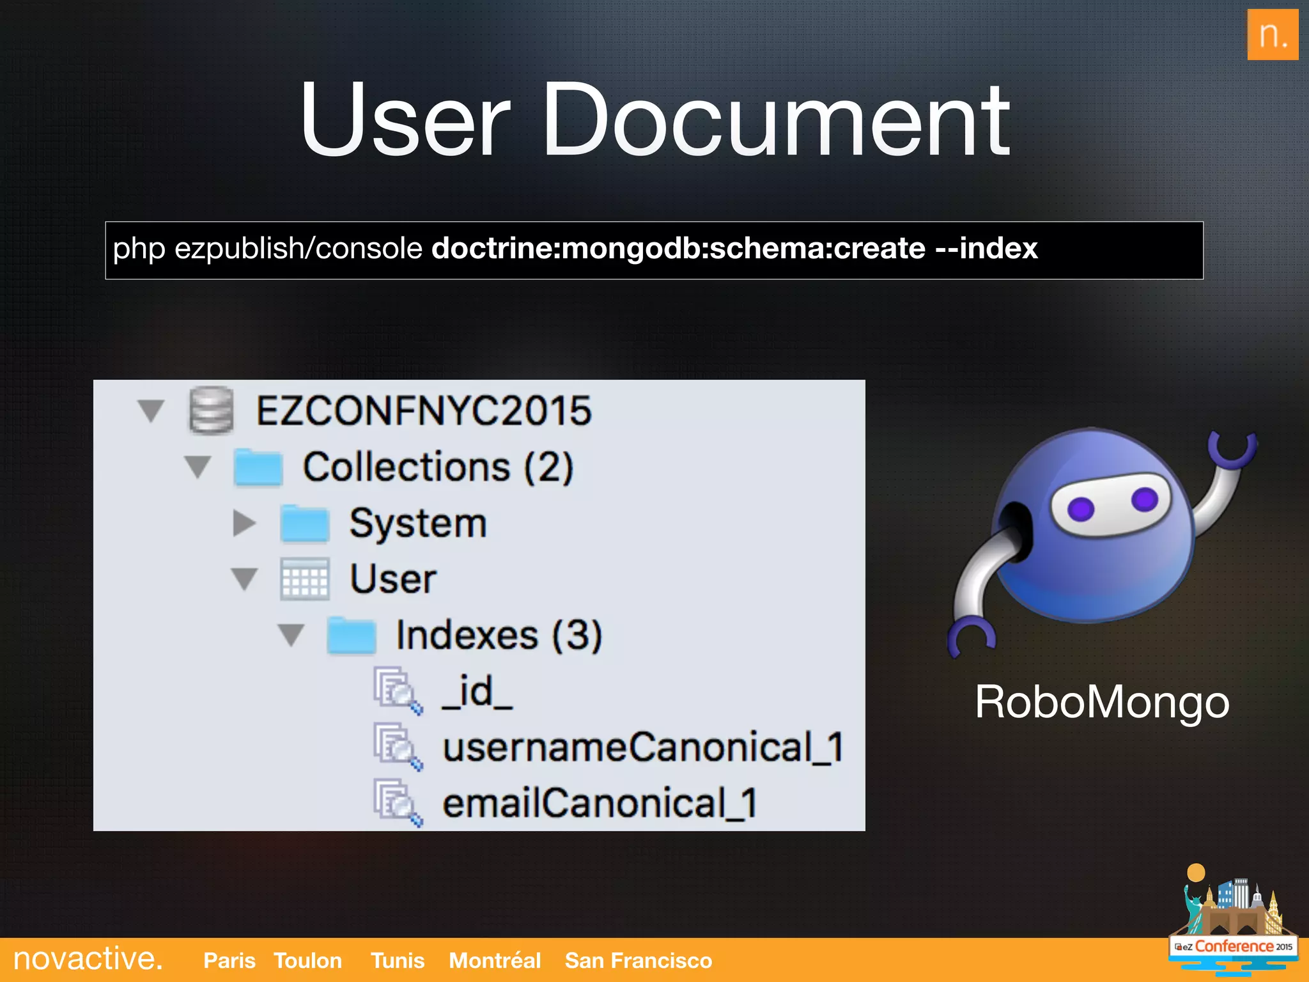Image resolution: width=1309 pixels, height=982 pixels.
Task: Click the EZCONFNYC2015 database icon
Action: pos(211,410)
